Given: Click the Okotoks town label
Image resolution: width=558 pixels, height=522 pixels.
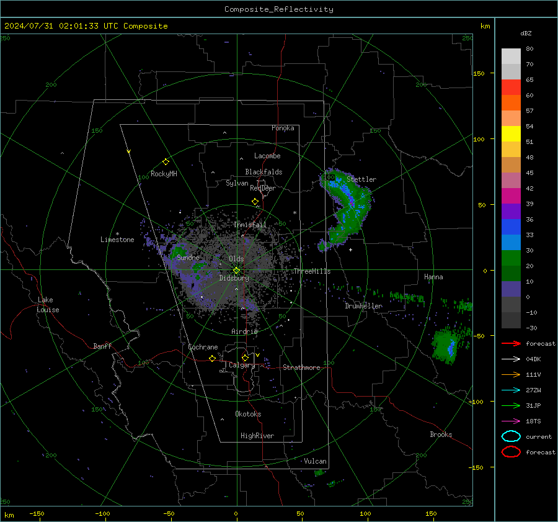Looking at the screenshot, I should point(248,414).
